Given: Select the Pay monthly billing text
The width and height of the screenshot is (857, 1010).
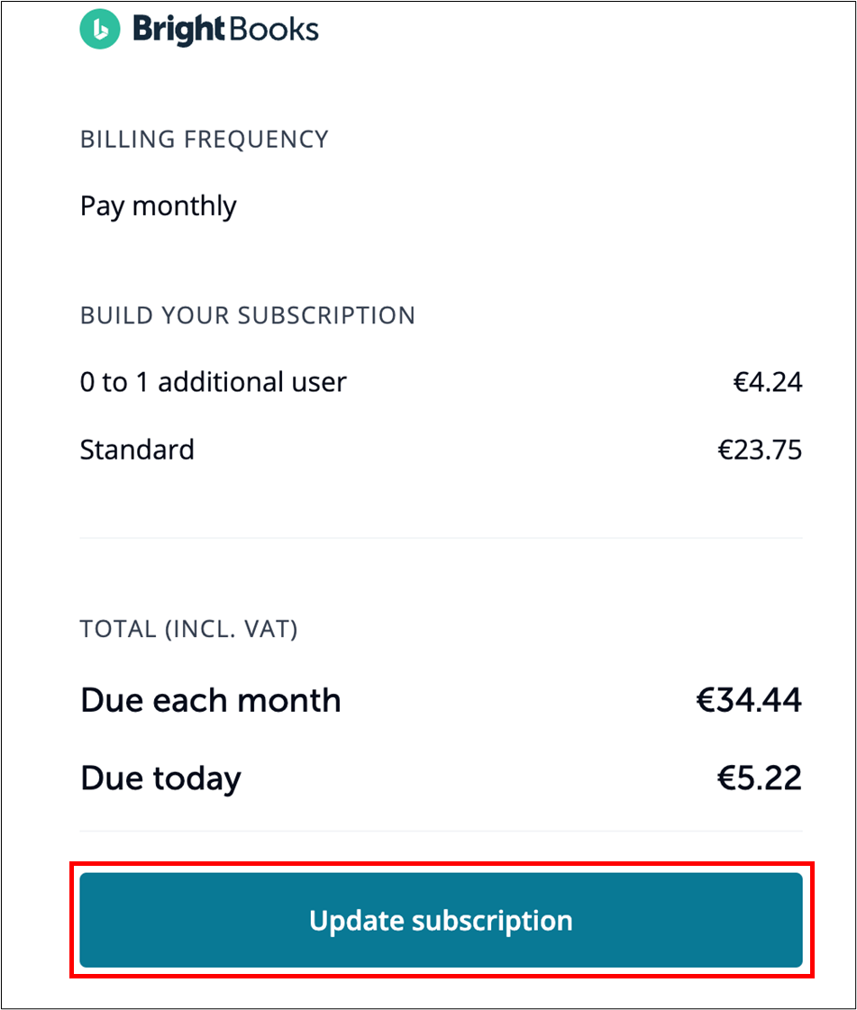Looking at the screenshot, I should (x=158, y=207).
